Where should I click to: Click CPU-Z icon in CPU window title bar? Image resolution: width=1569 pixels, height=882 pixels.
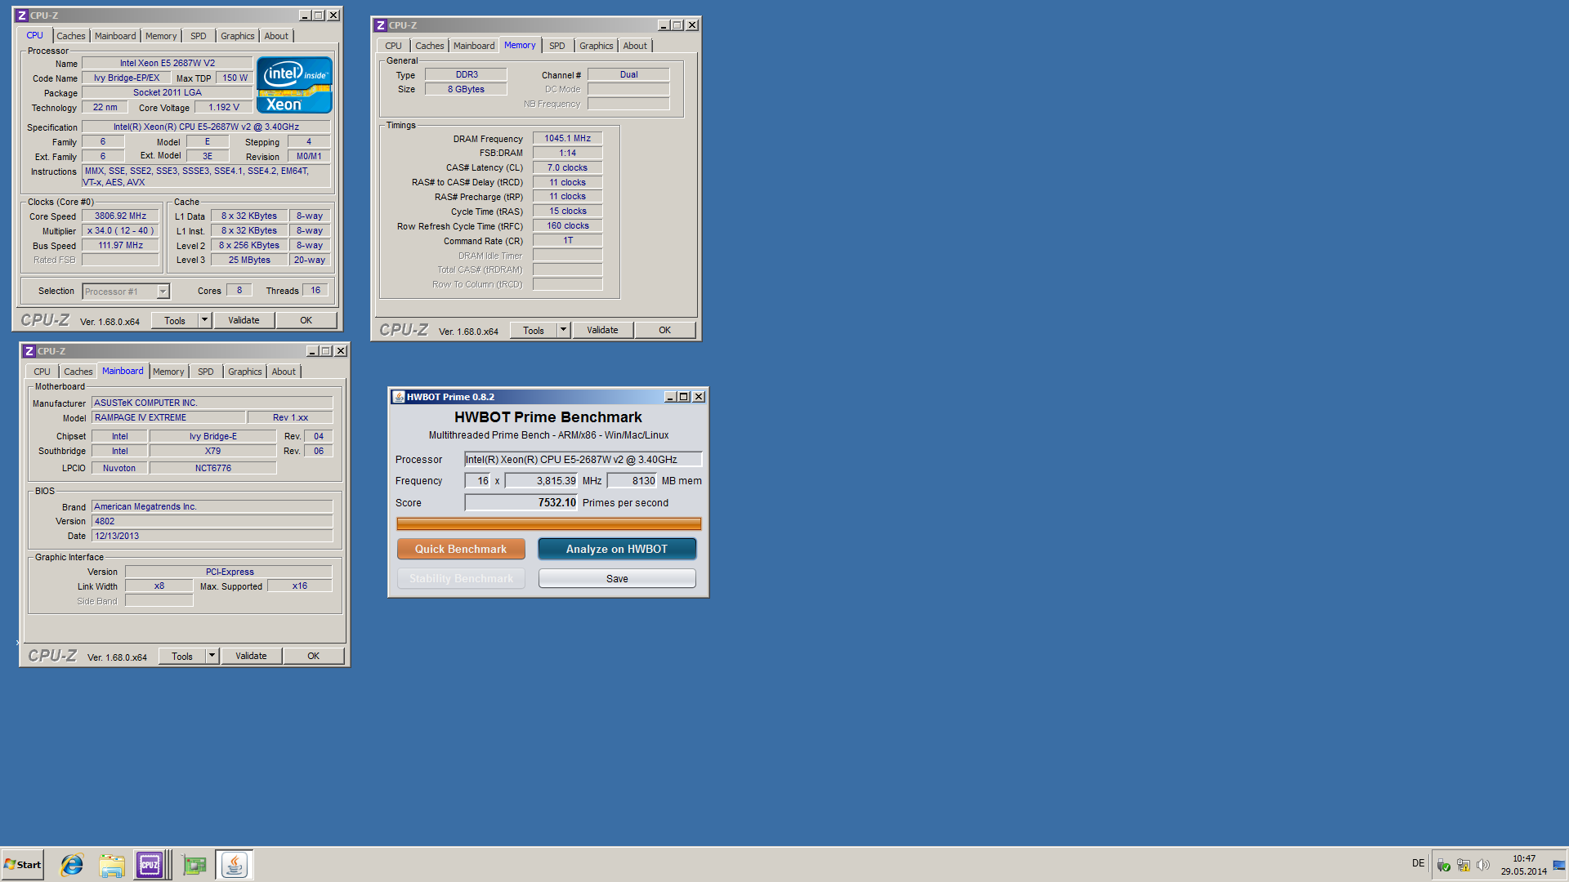click(22, 16)
